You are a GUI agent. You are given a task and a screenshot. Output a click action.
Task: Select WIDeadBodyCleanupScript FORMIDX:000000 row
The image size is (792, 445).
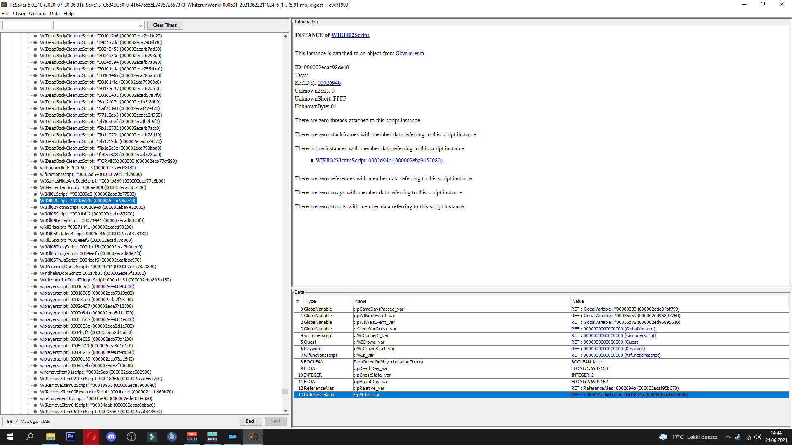click(108, 161)
